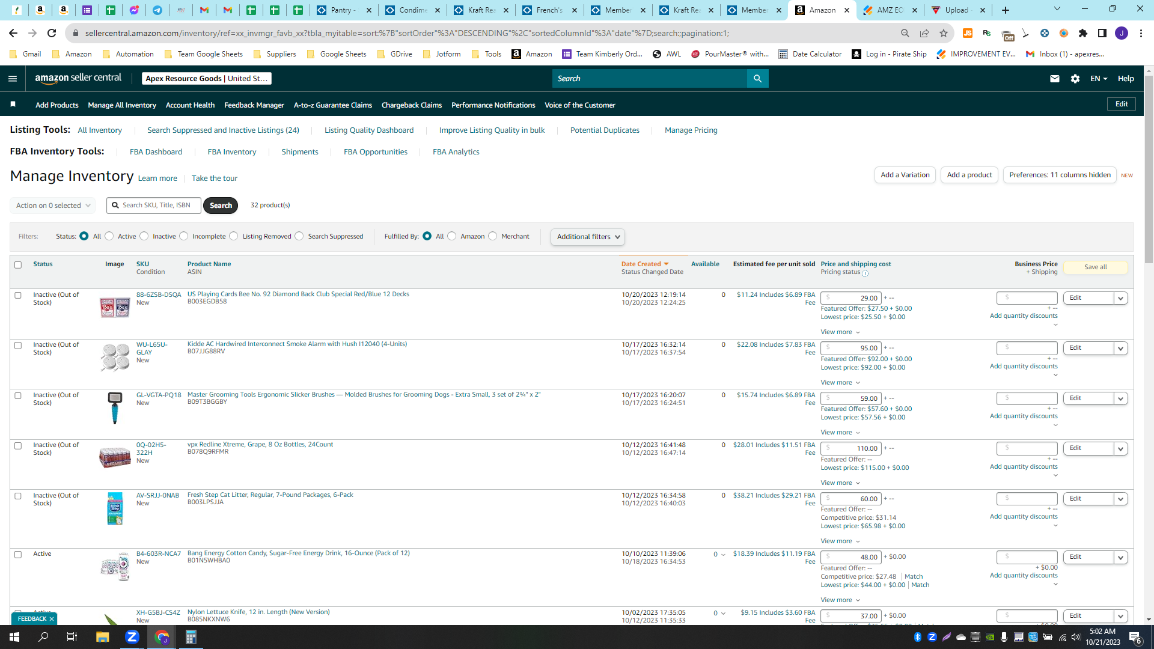Open the Calculator app in taskbar
The height and width of the screenshot is (649, 1154).
coord(191,637)
